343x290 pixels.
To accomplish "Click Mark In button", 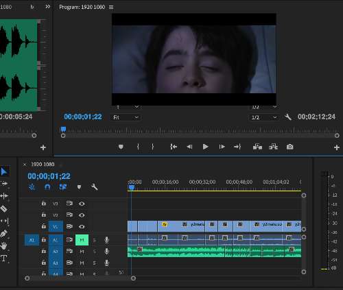I will coord(138,147).
